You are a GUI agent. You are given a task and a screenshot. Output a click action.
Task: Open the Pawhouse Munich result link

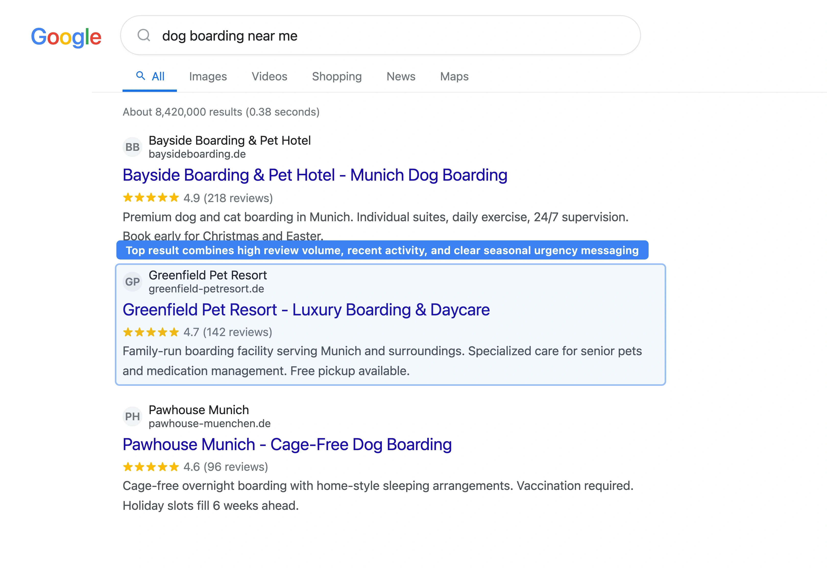click(x=287, y=444)
